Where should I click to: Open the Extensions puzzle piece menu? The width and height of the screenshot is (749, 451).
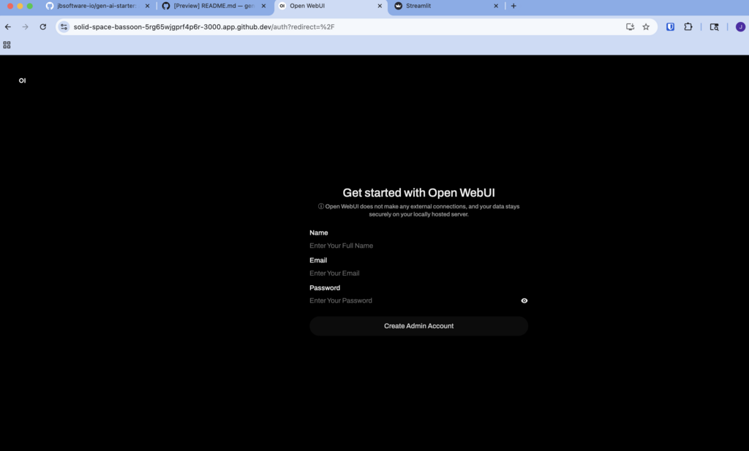coord(688,27)
